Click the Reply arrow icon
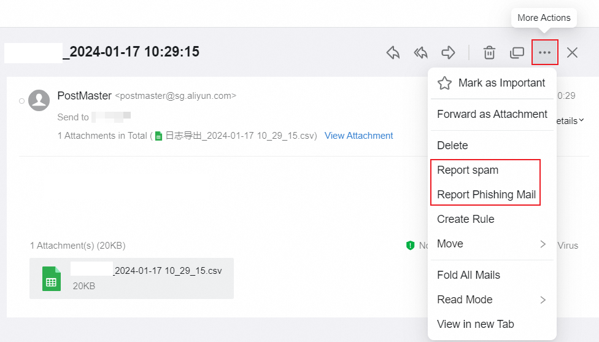This screenshot has height=342, width=599. tap(393, 52)
